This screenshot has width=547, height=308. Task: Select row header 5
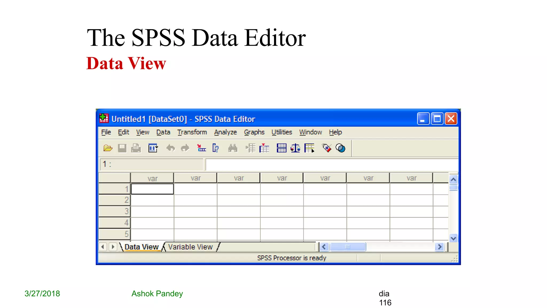coord(114,234)
